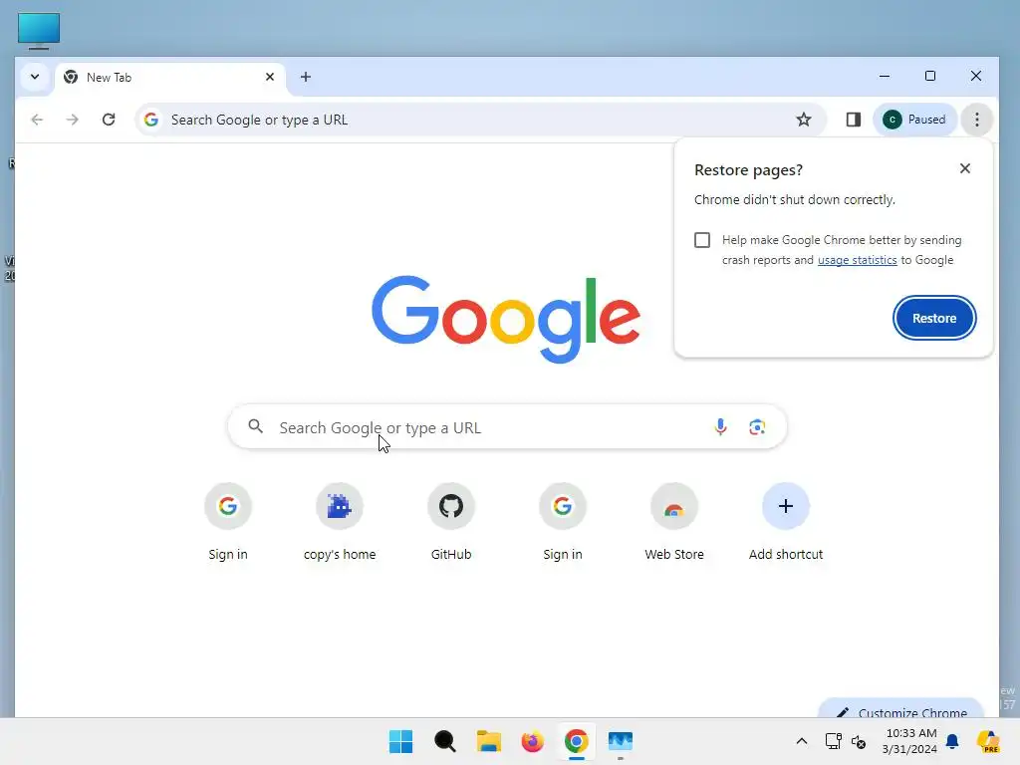Focus the Google search box
The height and width of the screenshot is (765, 1020).
[507, 427]
